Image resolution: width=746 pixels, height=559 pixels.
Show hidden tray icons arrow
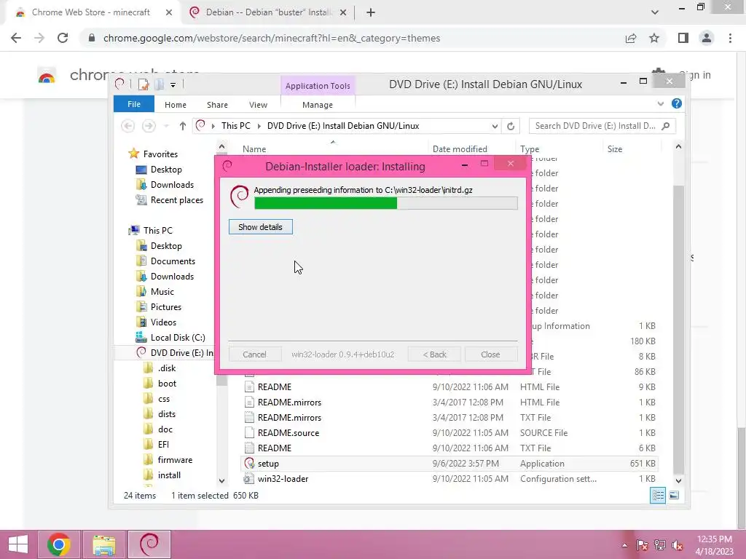[x=624, y=545]
